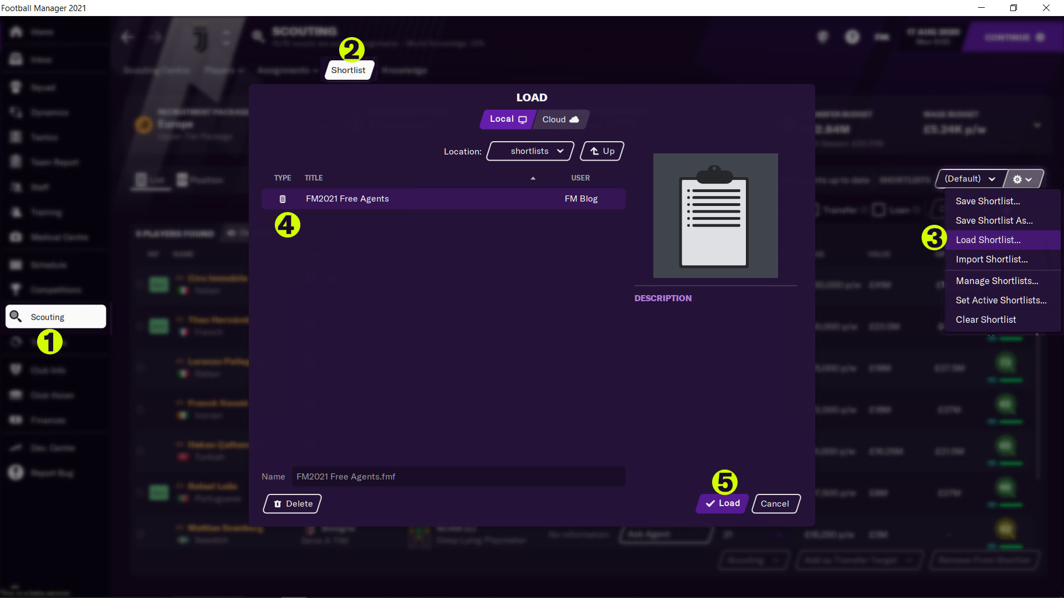The height and width of the screenshot is (598, 1064).
Task: Click the Scouting magnifier icon in sidebar
Action: (16, 316)
